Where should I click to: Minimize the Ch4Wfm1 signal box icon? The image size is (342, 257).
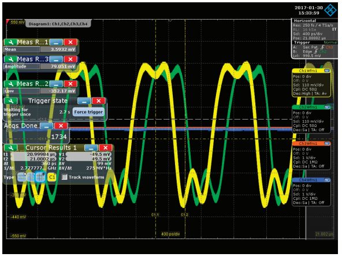(327, 180)
